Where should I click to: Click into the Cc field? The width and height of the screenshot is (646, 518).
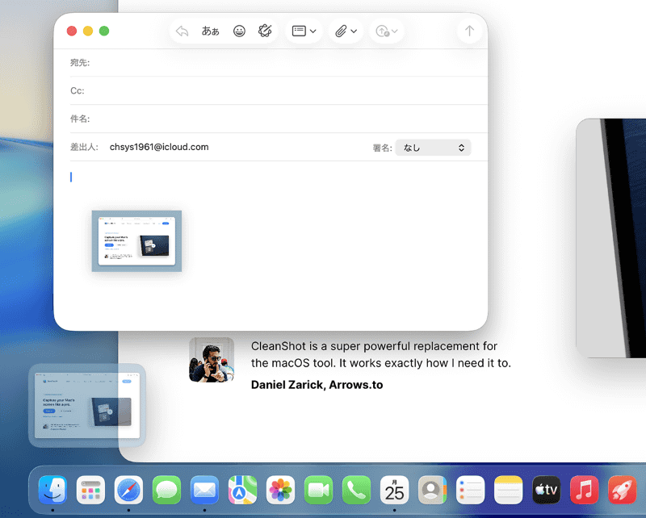pos(279,90)
